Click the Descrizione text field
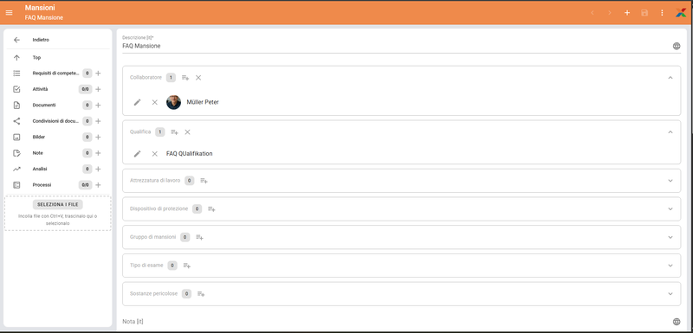Image resolution: width=693 pixels, height=333 pixels. (x=396, y=46)
